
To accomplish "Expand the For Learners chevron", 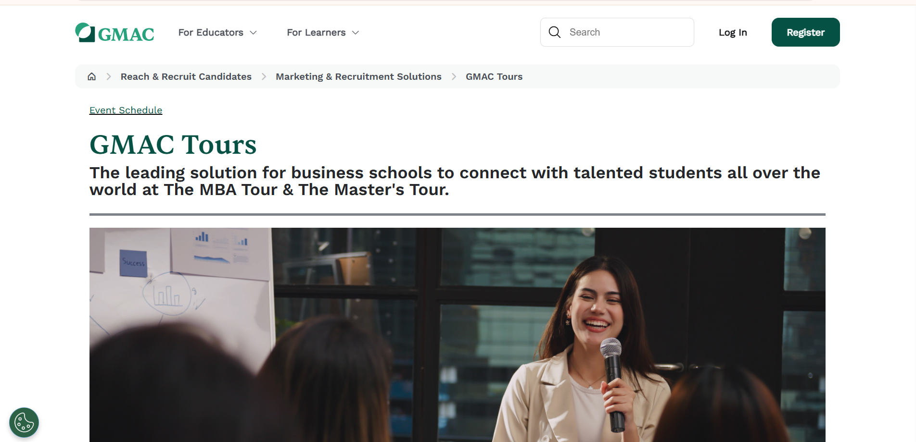I will 356,33.
